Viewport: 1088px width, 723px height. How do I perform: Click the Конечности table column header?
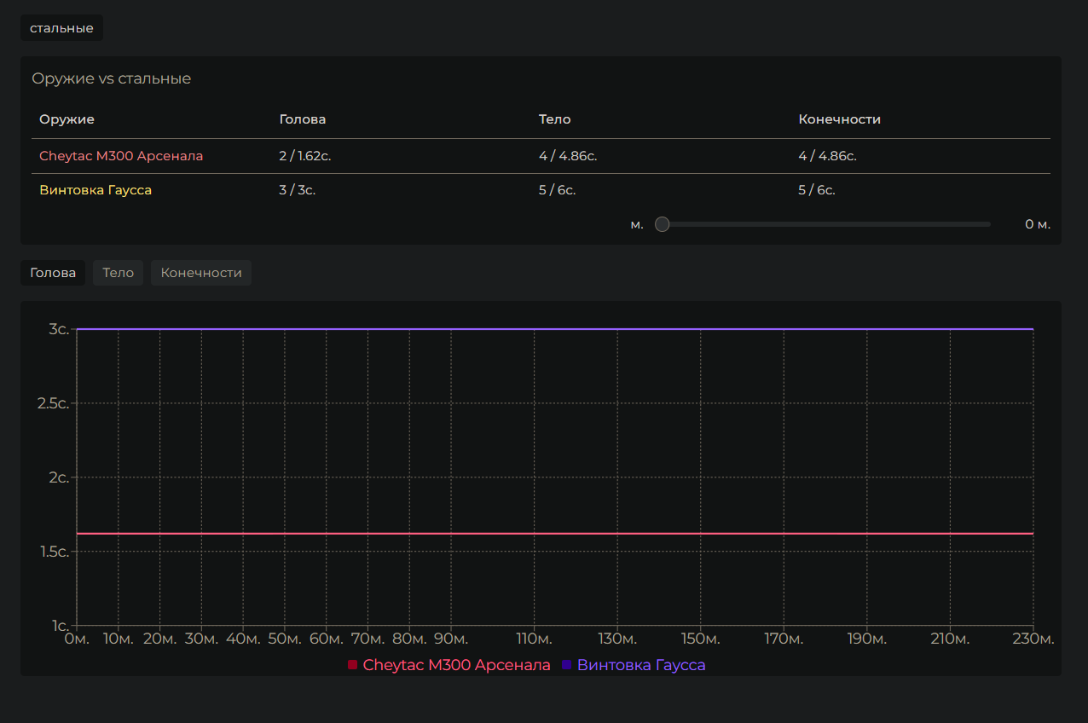click(x=839, y=119)
